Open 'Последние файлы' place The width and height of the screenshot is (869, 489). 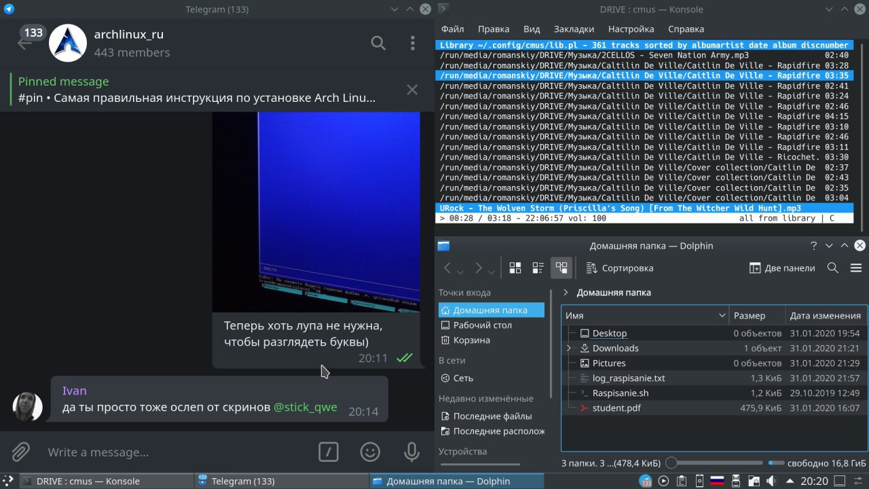point(492,416)
